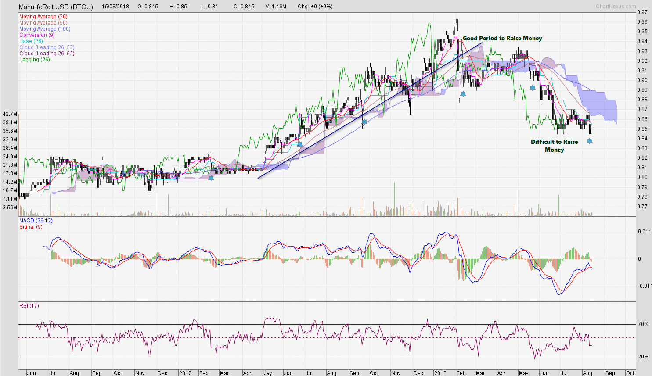This screenshot has height=376, width=652.
Task: Click the Signal (9) indicator label
Action: pyautogui.click(x=31, y=227)
